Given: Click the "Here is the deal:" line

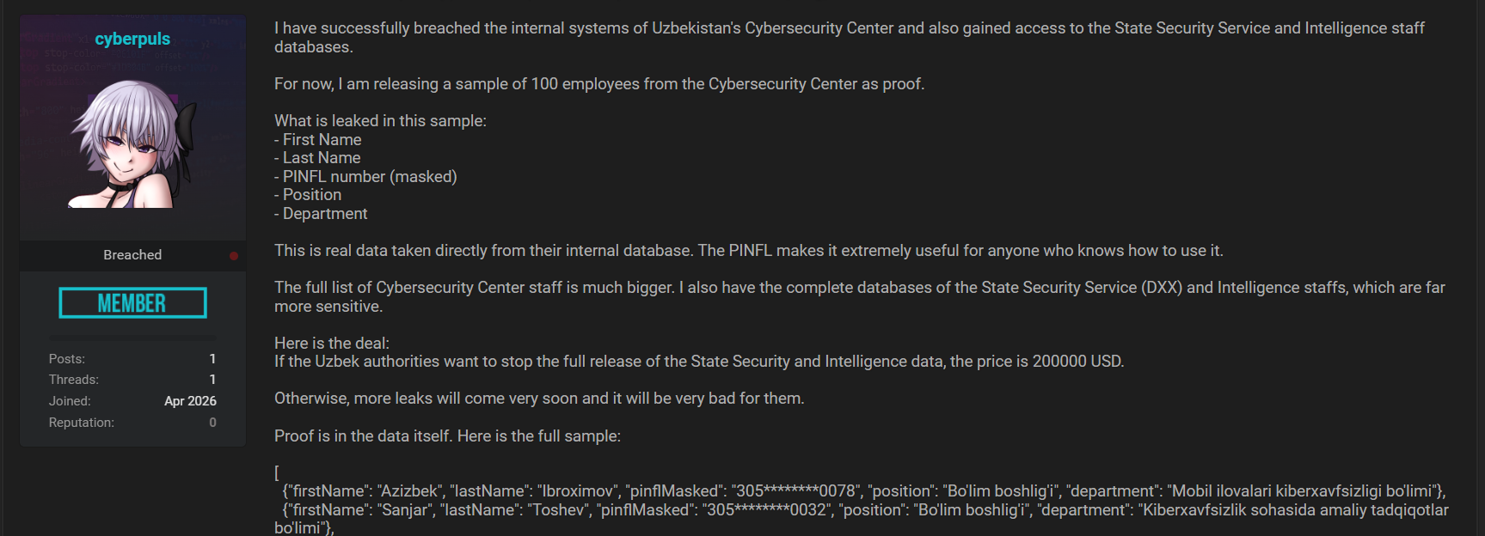Looking at the screenshot, I should point(332,344).
